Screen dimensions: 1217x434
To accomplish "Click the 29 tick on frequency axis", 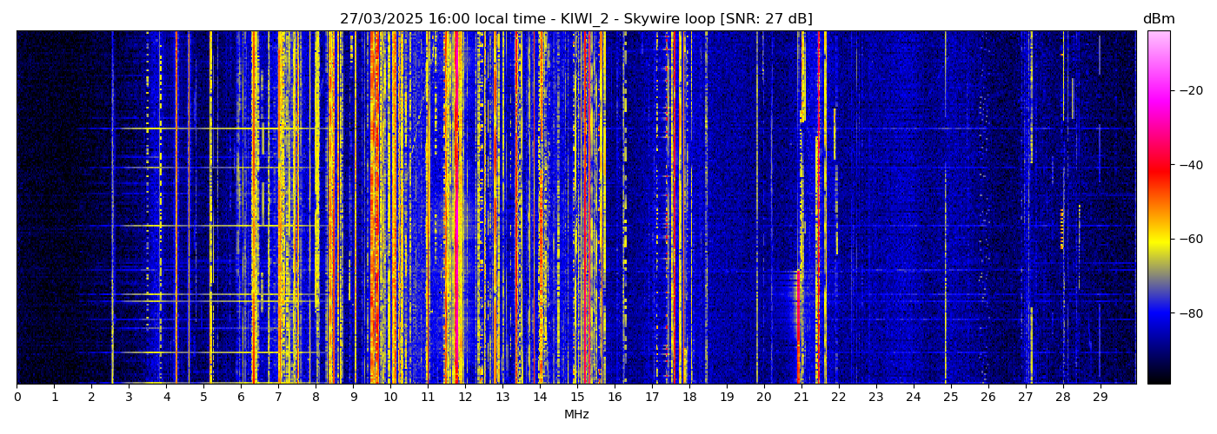I will coord(1100,398).
